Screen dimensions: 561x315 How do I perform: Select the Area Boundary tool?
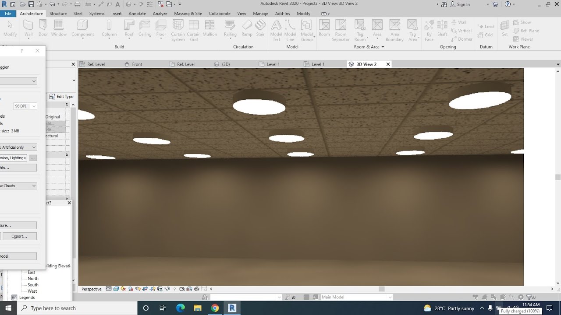click(x=394, y=31)
